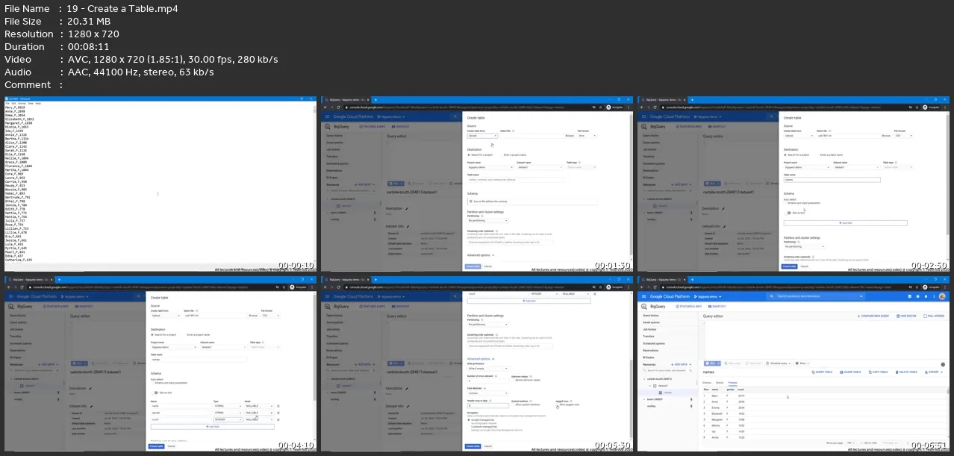Screen dimensions: 954x456
Task: Open the video thumbnail at 00:01:30
Action: coord(476,184)
